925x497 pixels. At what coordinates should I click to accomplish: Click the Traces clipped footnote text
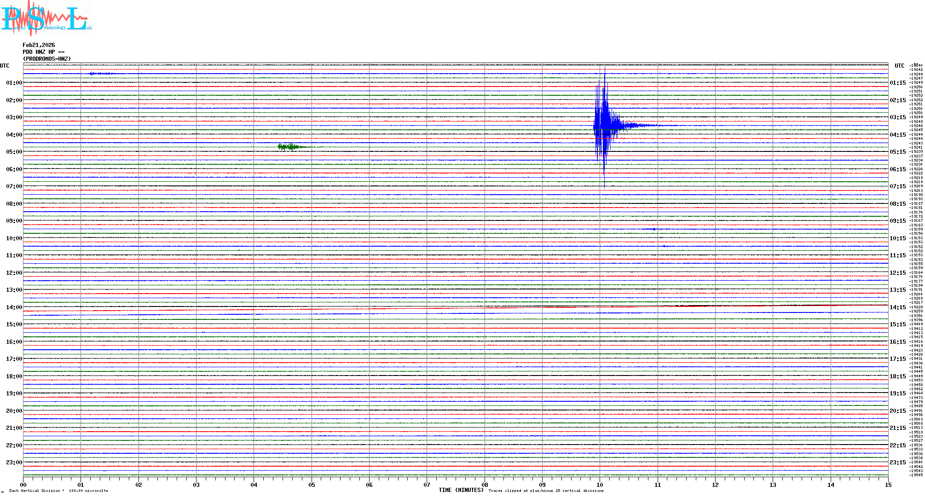(546, 491)
